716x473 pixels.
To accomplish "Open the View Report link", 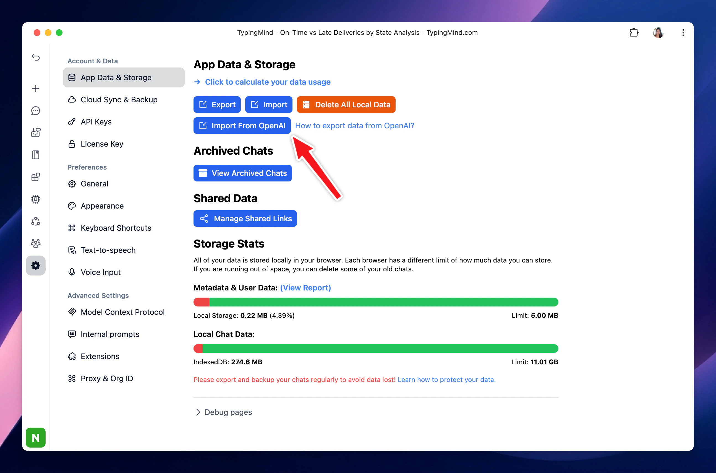I will [x=305, y=288].
